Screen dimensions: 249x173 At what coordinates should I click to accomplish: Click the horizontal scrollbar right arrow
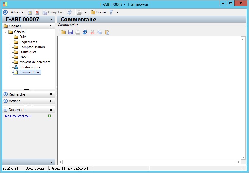[x=238, y=162]
